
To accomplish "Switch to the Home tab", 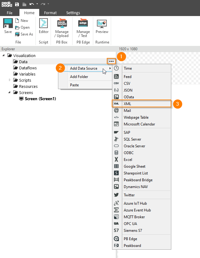I will pyautogui.click(x=29, y=13).
